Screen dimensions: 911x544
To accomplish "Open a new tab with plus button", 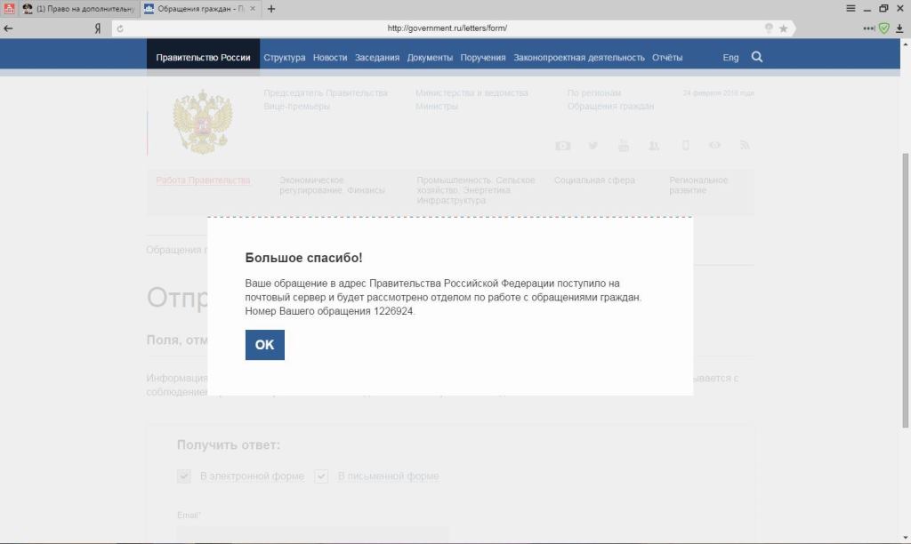I will (271, 9).
